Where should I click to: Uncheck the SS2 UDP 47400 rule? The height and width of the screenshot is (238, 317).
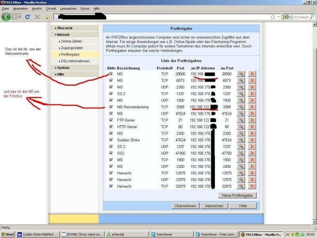click(111, 153)
